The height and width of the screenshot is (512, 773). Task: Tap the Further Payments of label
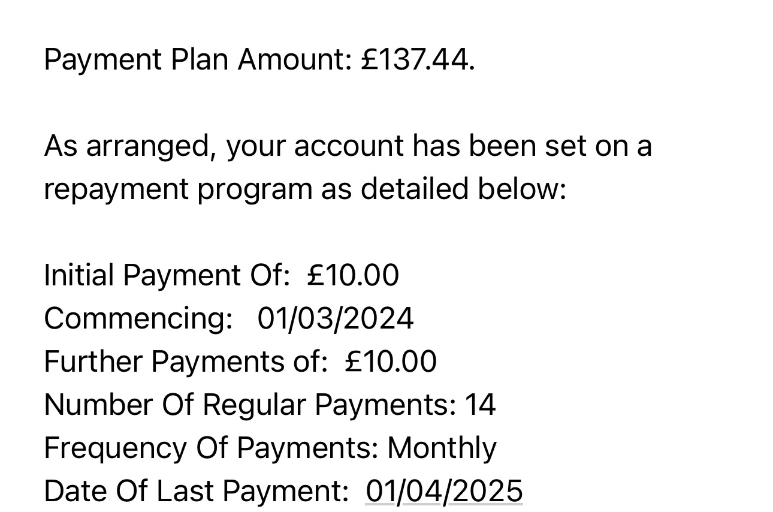click(x=186, y=362)
